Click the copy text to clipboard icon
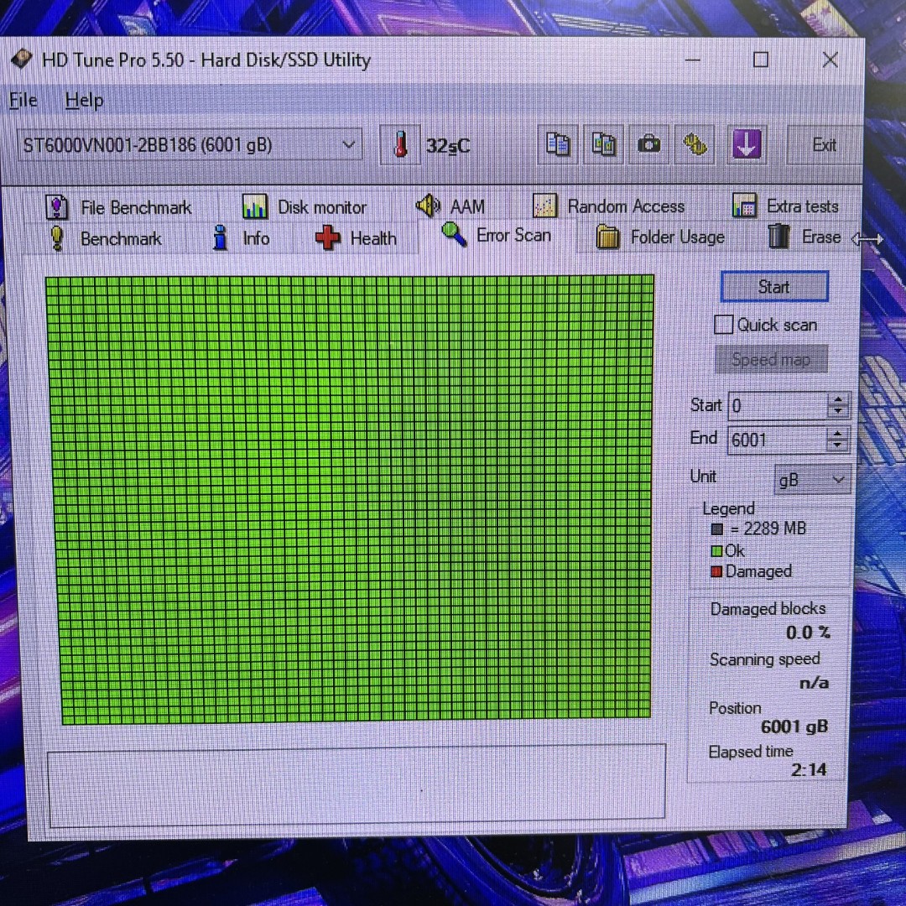 558,144
